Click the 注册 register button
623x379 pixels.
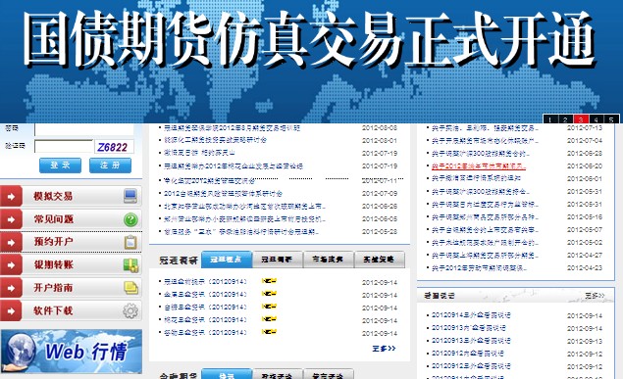[110, 166]
